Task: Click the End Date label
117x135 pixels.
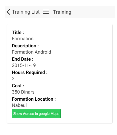Action: (23, 59)
